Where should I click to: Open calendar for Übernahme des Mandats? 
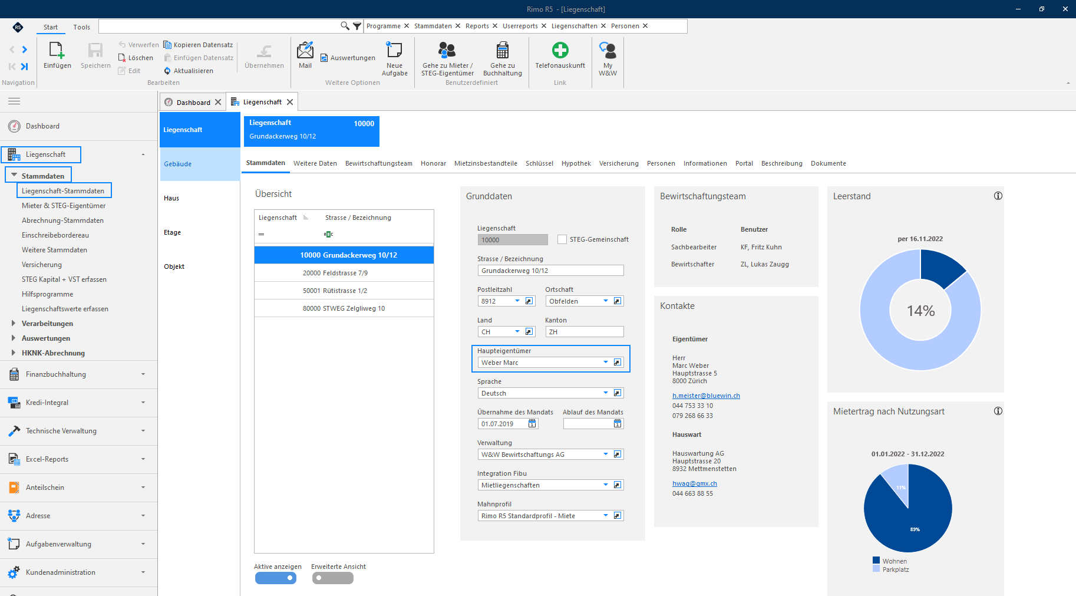[532, 424]
